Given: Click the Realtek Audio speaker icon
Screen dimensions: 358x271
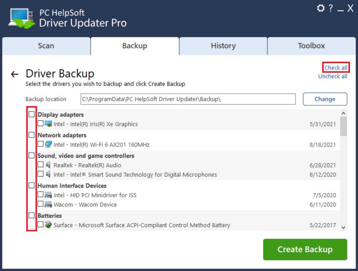Looking at the screenshot, I should tap(48, 165).
